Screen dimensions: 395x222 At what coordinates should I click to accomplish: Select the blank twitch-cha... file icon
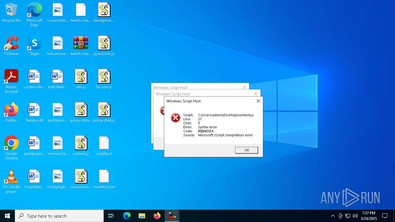tap(81, 13)
